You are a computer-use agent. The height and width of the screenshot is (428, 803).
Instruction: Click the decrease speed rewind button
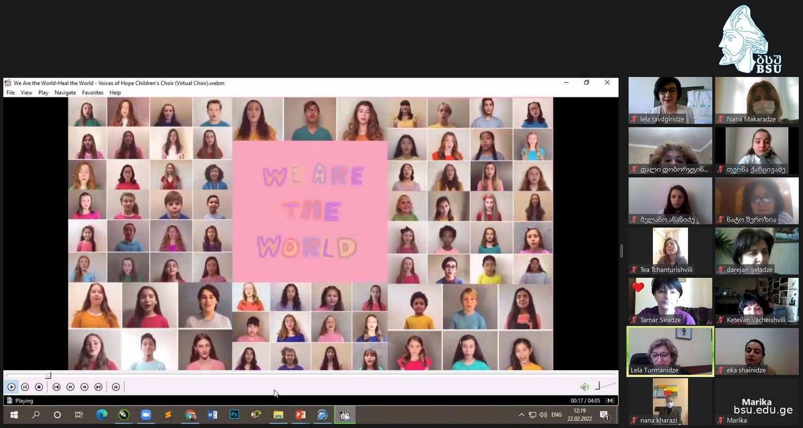tap(70, 387)
